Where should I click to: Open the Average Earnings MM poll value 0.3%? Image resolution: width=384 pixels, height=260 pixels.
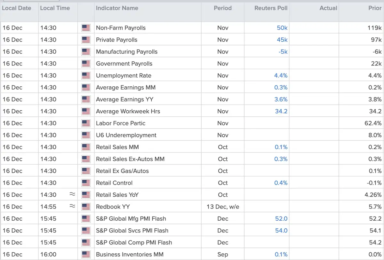(281, 87)
